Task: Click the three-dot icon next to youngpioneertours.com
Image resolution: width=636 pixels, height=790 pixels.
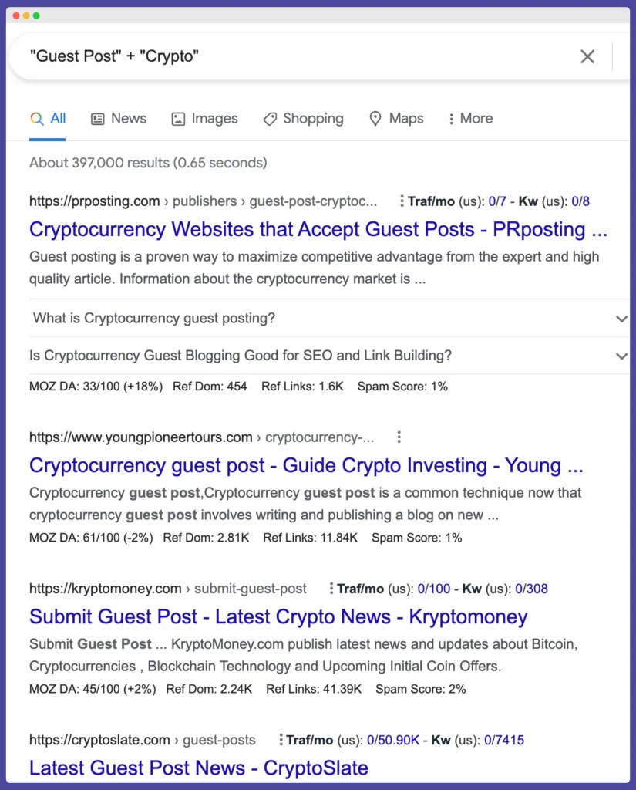Action: (399, 437)
